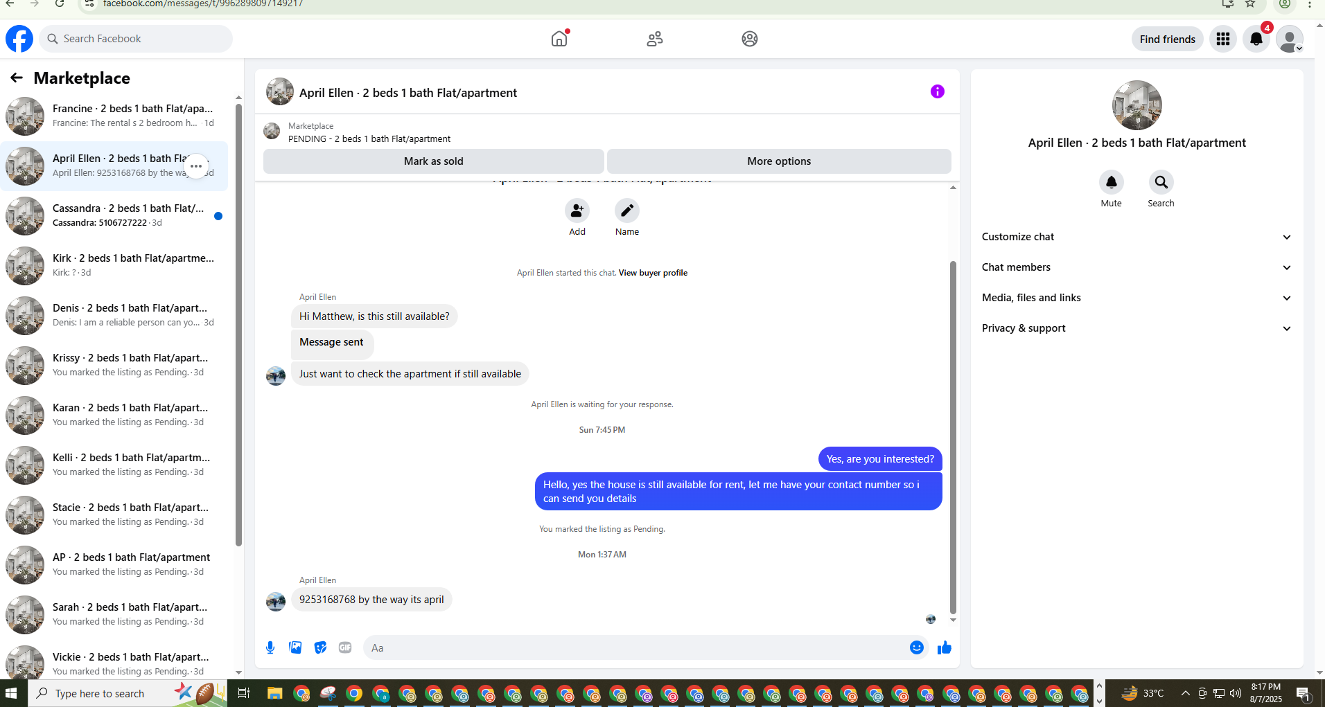Go to Home feed icon
The height and width of the screenshot is (707, 1325).
click(x=559, y=39)
